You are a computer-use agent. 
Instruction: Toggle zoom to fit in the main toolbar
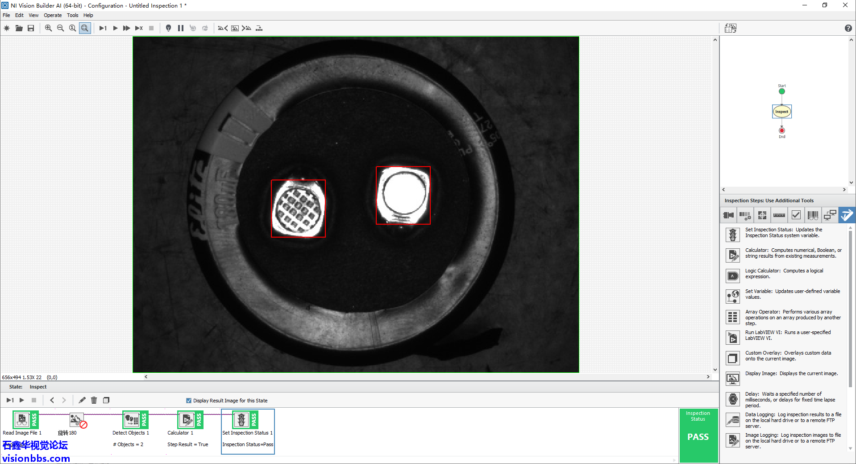click(x=85, y=28)
